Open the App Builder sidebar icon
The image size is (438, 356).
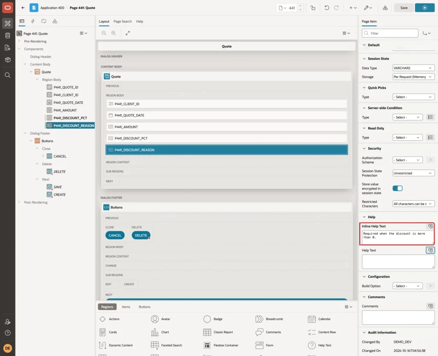tap(8, 24)
